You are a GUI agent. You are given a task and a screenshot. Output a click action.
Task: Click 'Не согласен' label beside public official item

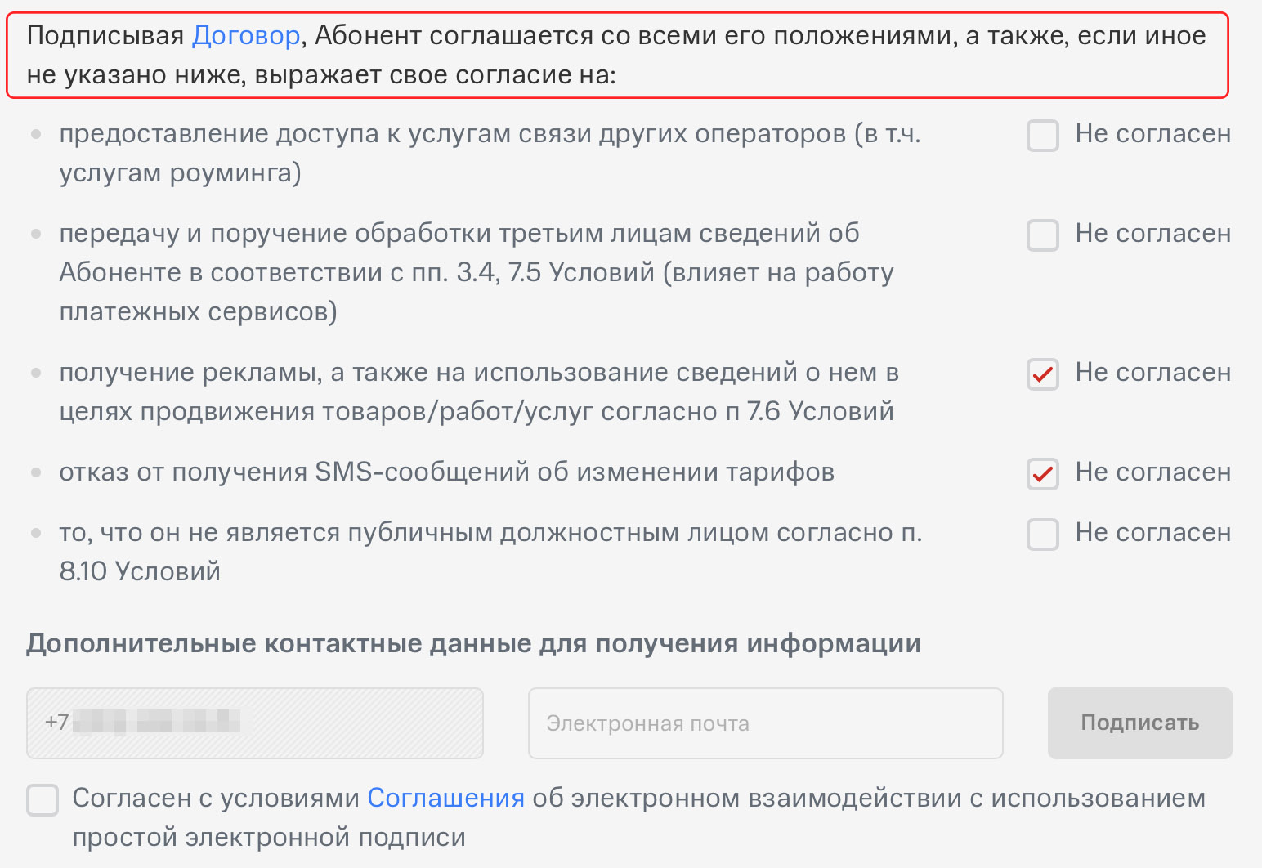tap(1152, 533)
